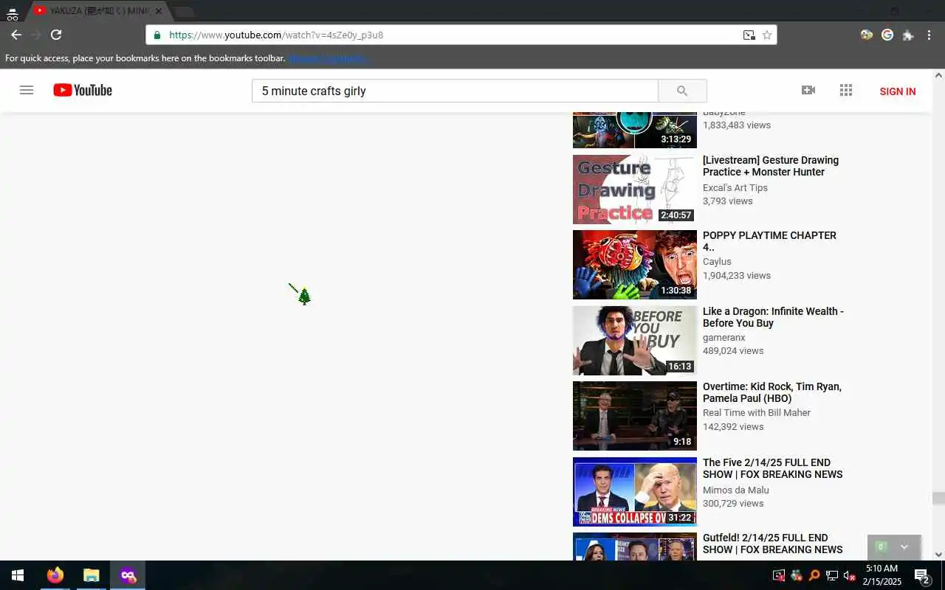Open the extensions puzzle-piece menu
This screenshot has width=945, height=590.
908,35
